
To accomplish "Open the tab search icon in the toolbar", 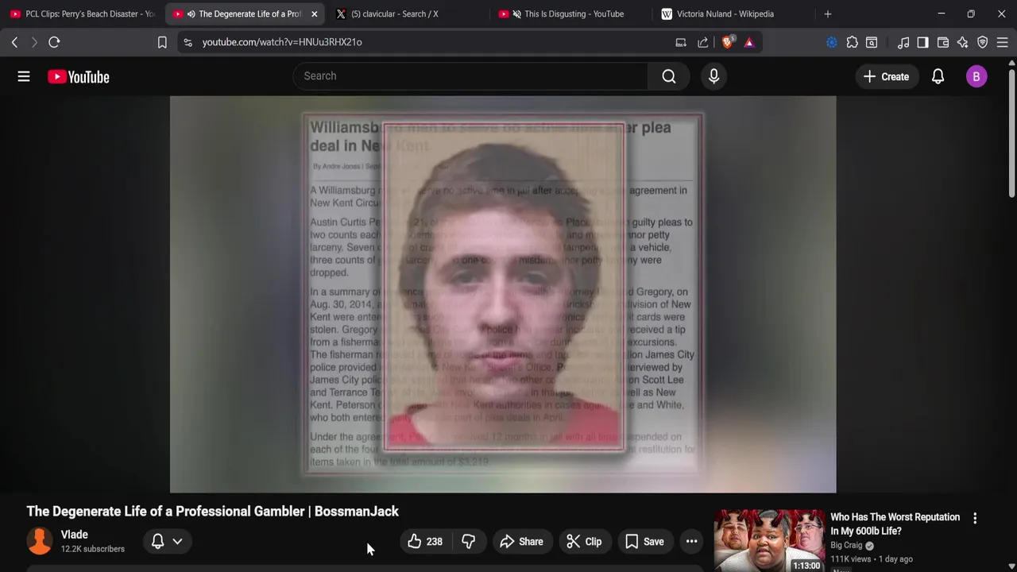I will coord(872,42).
